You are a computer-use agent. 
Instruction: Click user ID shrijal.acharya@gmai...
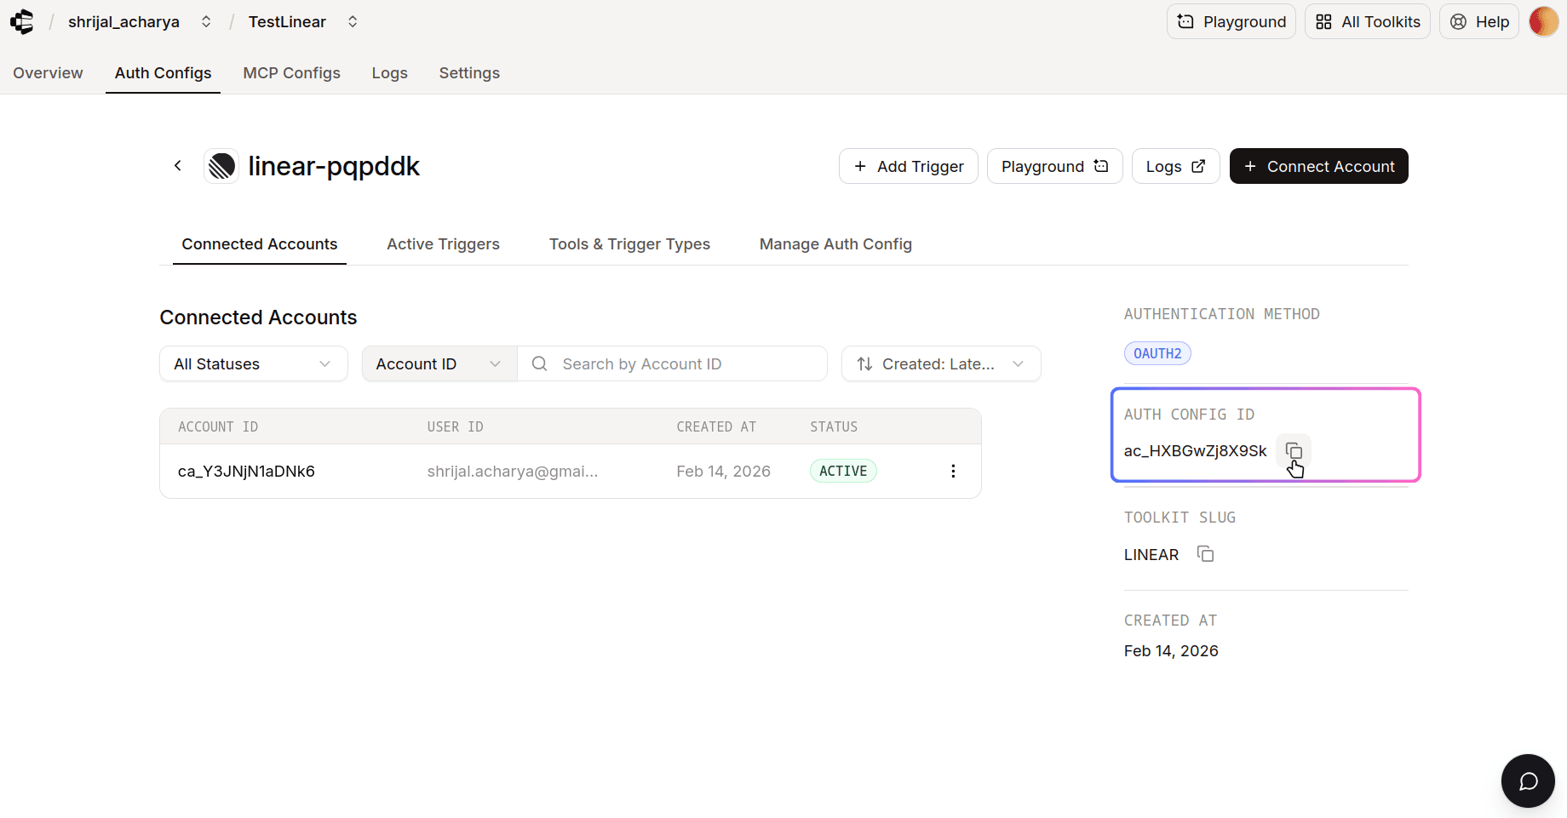pos(513,471)
